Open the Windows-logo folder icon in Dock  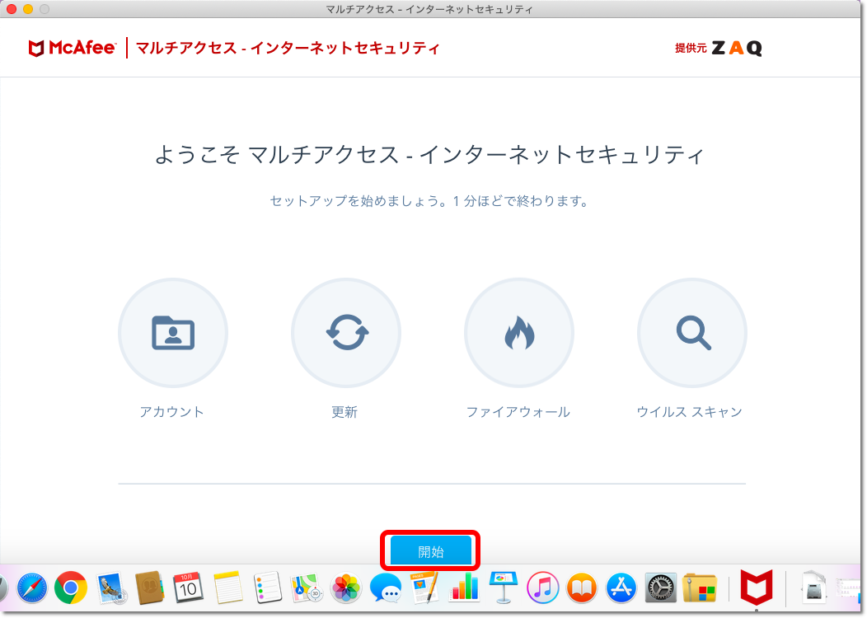click(x=700, y=588)
